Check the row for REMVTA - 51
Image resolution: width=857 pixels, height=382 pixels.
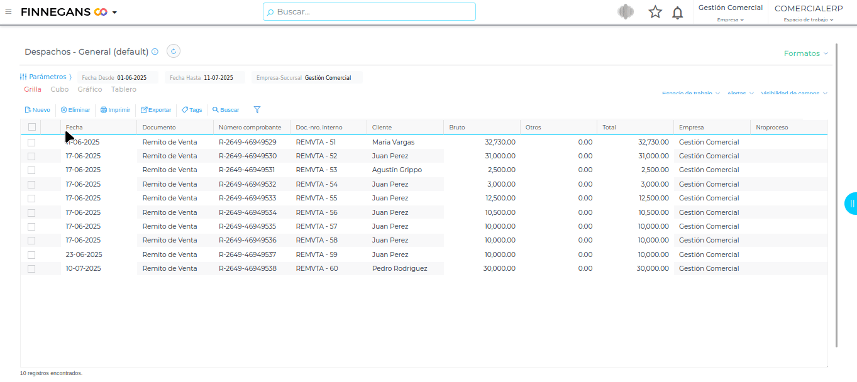point(31,143)
